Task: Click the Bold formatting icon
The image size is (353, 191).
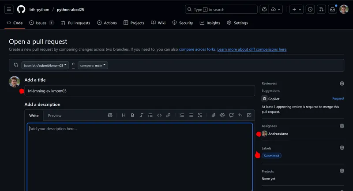Action: (x=132, y=115)
